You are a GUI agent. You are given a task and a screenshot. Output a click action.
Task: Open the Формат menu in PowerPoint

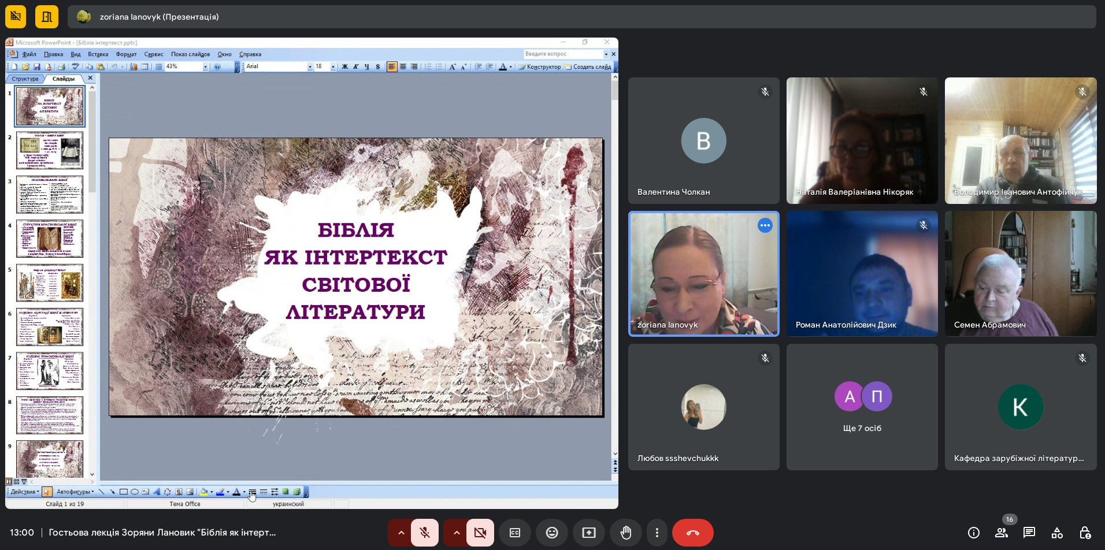click(126, 54)
